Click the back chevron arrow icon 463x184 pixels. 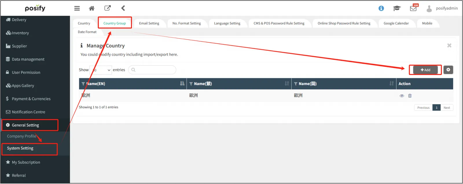pos(123,8)
